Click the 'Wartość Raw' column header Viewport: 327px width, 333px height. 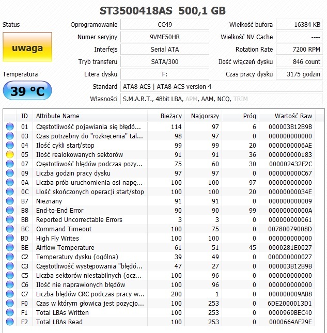click(293, 116)
